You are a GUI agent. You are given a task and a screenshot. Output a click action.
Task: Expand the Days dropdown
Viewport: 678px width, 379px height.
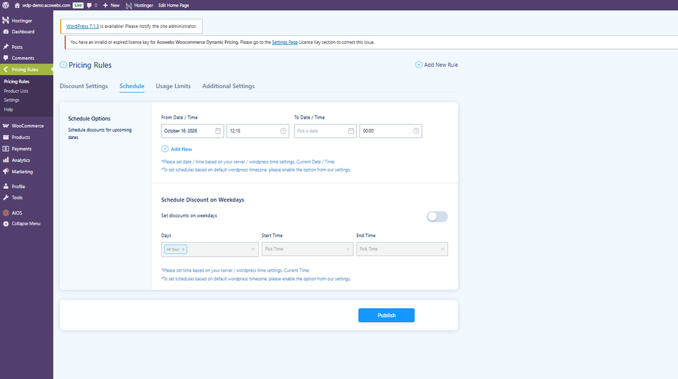click(210, 249)
